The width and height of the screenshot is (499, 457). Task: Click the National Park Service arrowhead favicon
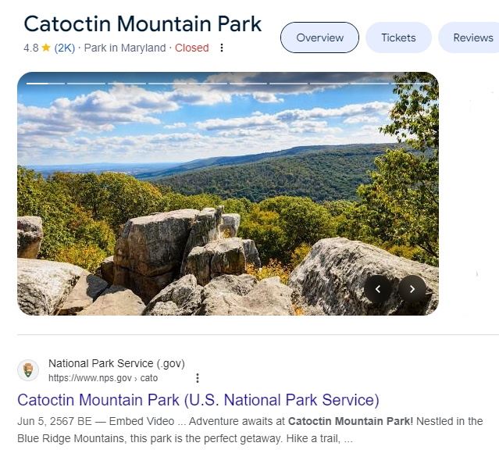[28, 370]
